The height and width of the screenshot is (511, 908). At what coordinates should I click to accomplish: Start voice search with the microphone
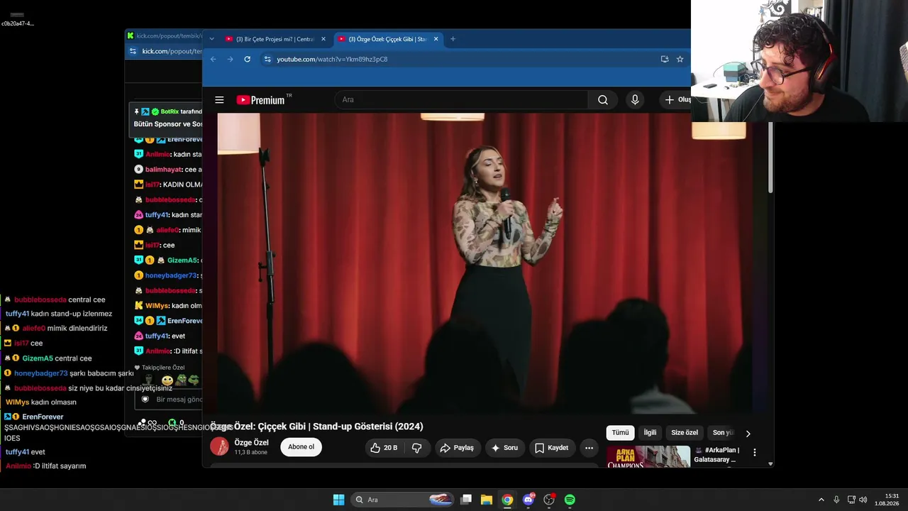point(635,100)
